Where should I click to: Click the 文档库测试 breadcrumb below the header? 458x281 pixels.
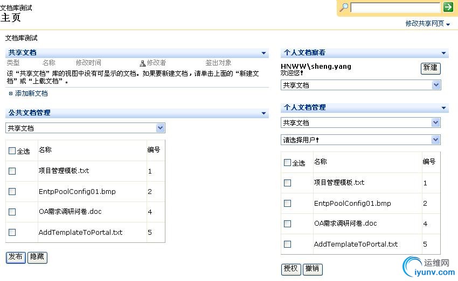(x=22, y=38)
